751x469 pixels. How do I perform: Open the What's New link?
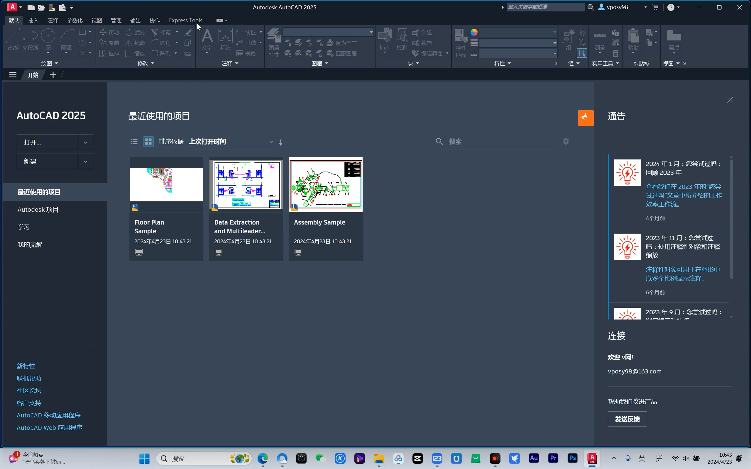click(x=26, y=366)
